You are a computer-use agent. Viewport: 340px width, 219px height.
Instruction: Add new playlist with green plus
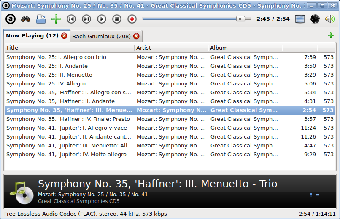click(x=330, y=35)
